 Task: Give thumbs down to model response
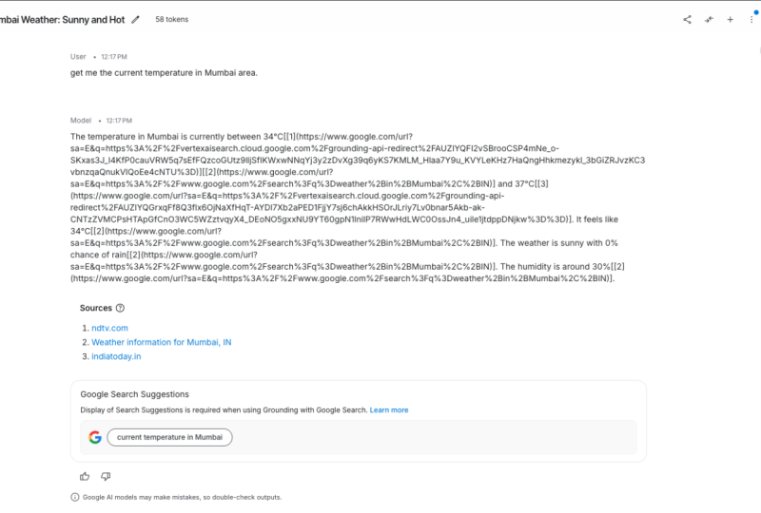tap(106, 477)
